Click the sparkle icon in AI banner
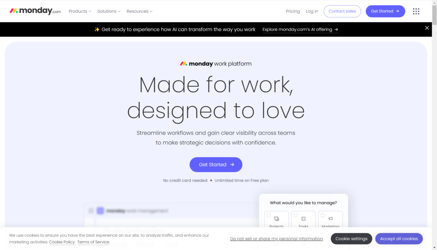 point(97,29)
